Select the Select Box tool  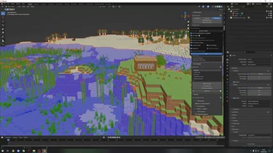point(3,13)
